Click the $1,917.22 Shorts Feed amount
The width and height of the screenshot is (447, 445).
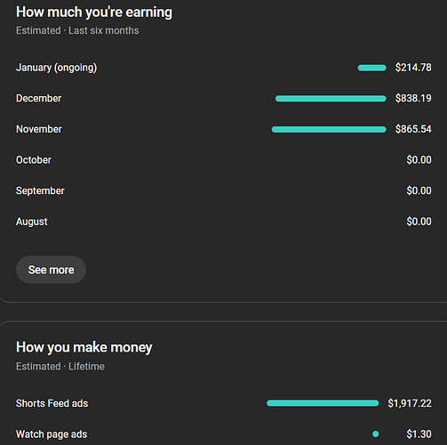click(410, 403)
